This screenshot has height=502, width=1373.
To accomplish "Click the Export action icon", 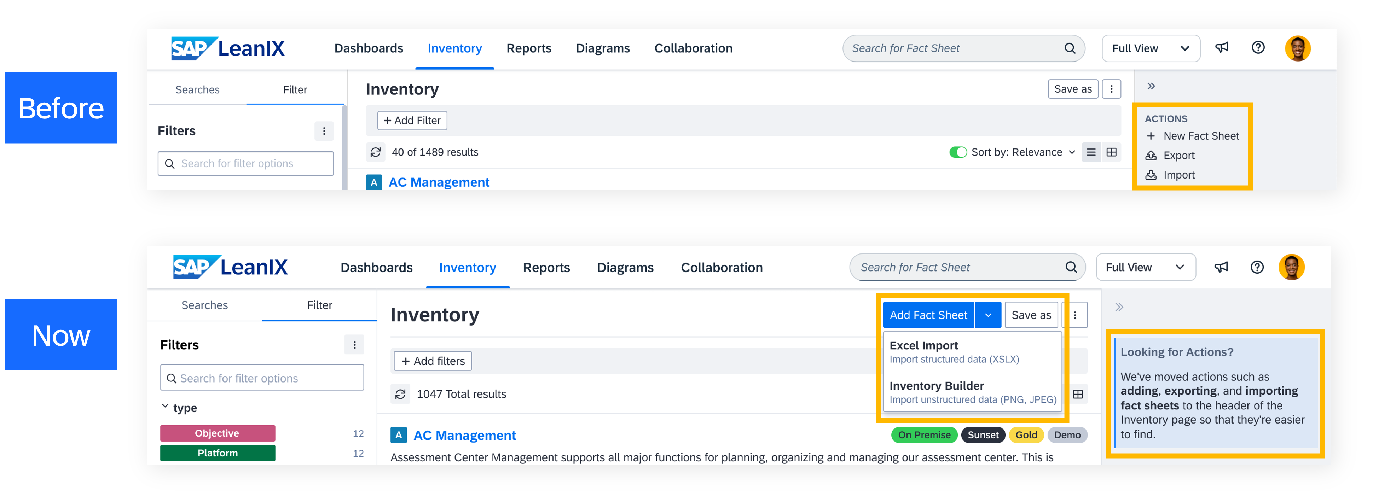I will 1151,156.
